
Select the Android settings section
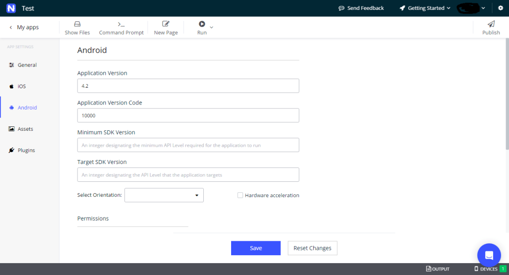(23, 108)
